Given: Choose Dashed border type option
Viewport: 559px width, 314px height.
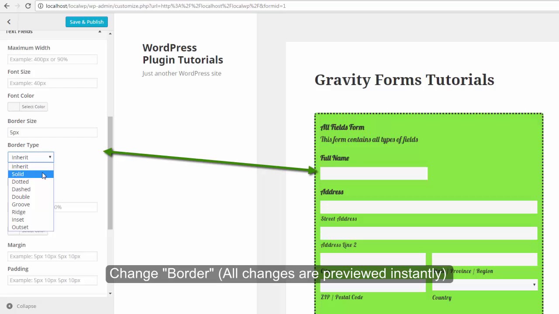Looking at the screenshot, I should tap(31, 189).
